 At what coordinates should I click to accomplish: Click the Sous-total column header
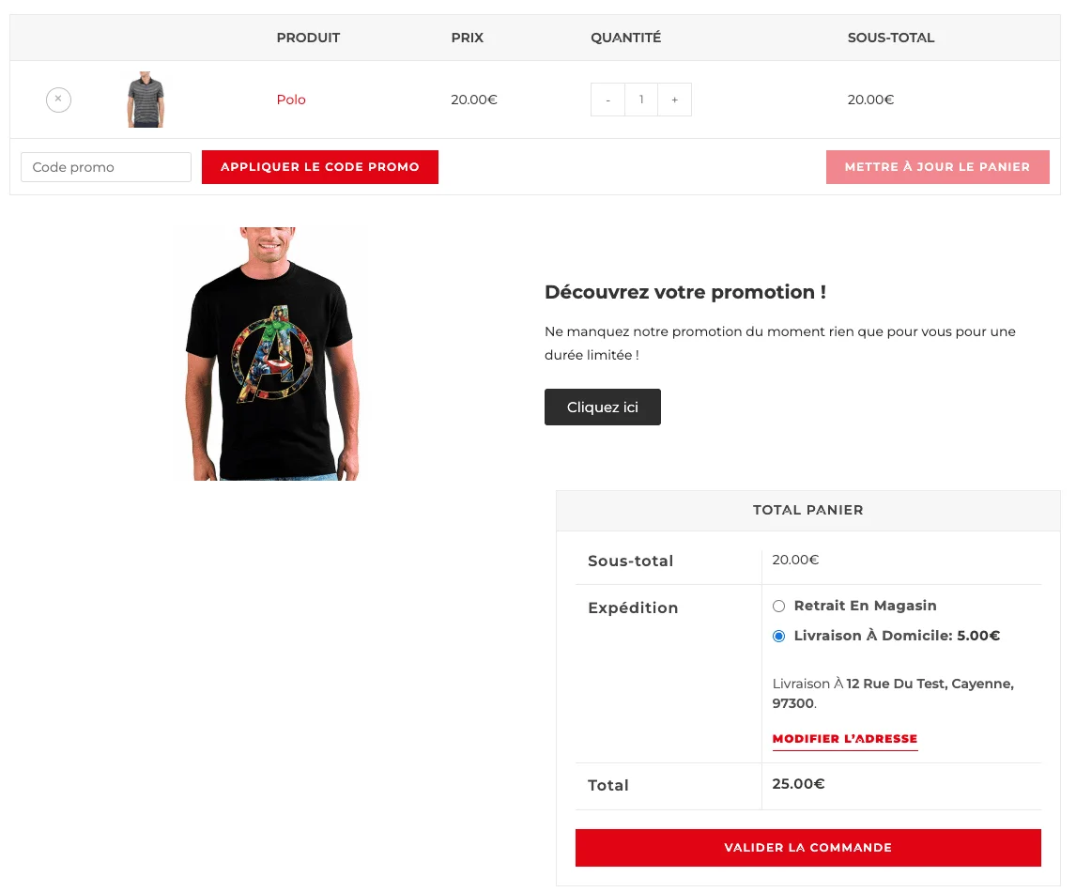890,38
